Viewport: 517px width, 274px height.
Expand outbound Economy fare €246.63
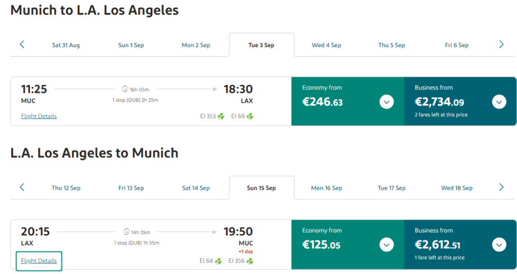tap(386, 102)
